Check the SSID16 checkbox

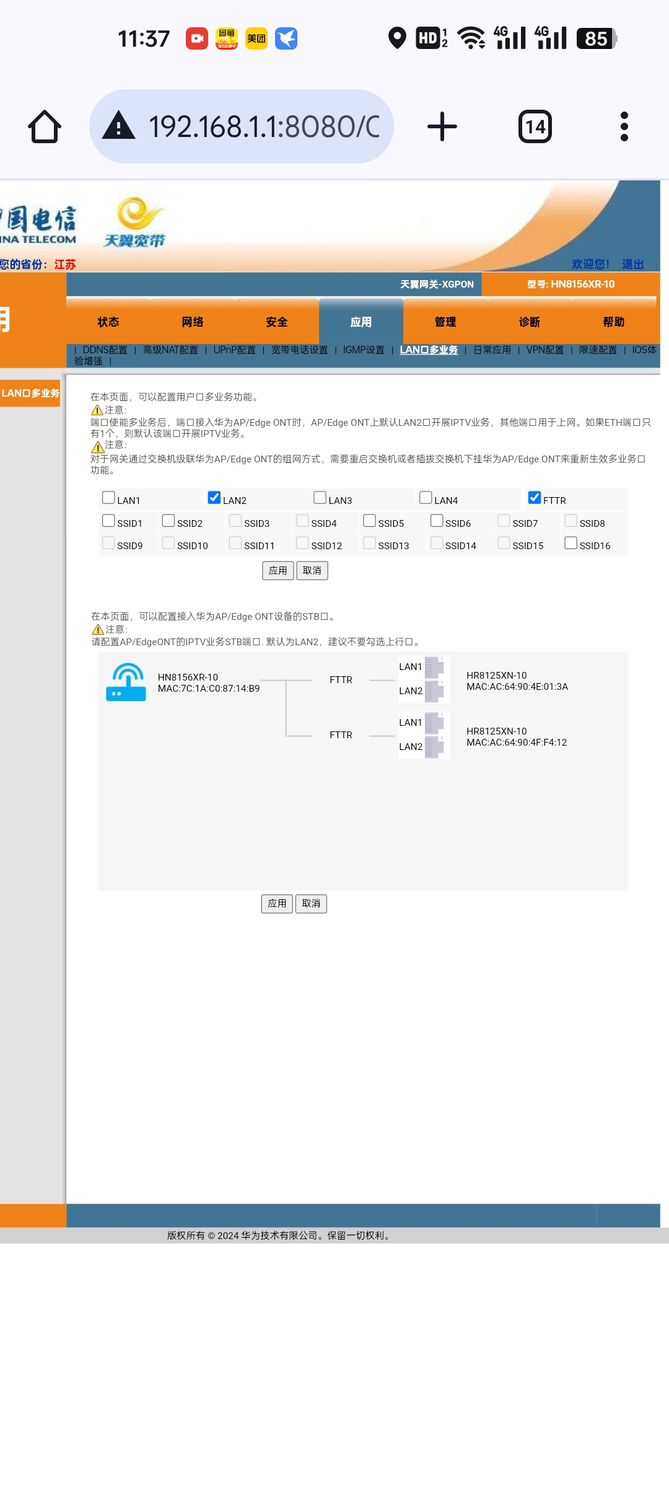click(571, 543)
